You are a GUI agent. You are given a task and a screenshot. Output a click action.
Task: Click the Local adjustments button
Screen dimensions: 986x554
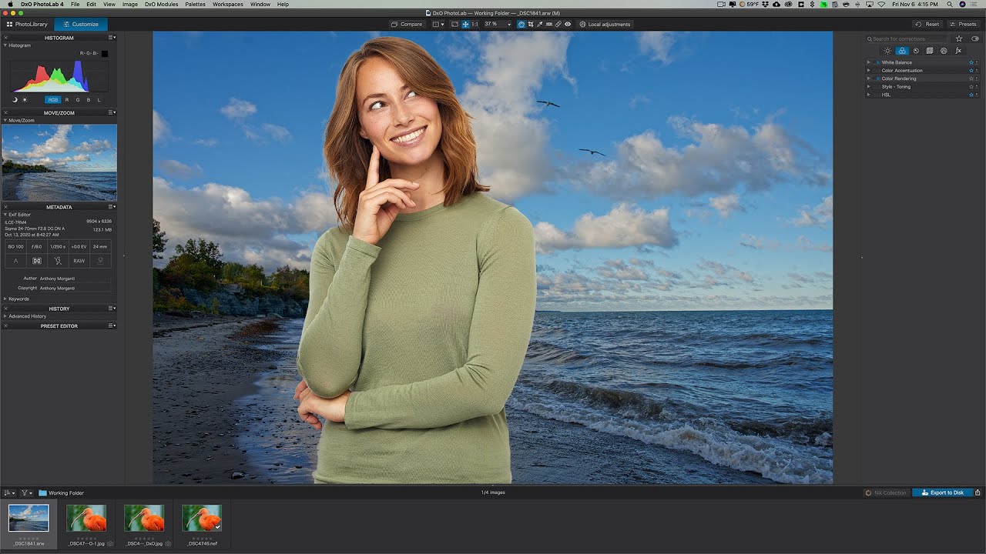click(x=605, y=24)
